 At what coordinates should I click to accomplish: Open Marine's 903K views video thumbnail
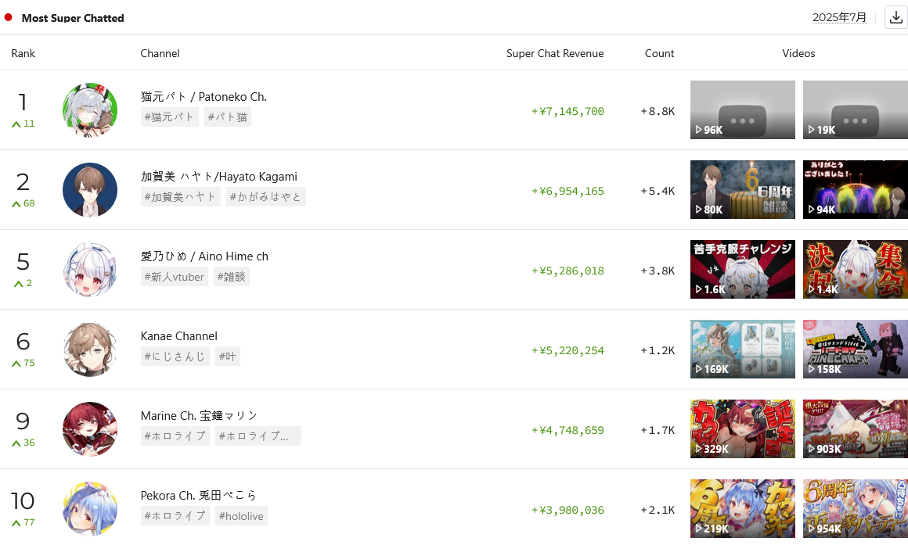(855, 429)
